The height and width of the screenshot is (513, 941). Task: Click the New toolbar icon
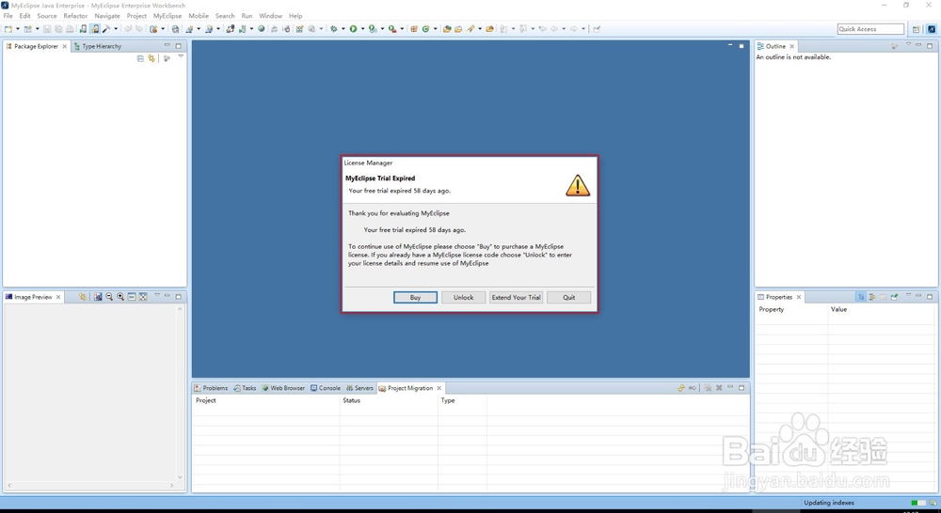click(x=8, y=29)
